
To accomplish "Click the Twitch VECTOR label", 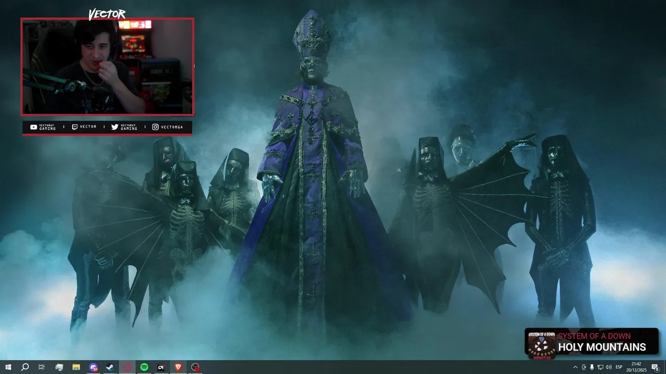I will pos(84,127).
